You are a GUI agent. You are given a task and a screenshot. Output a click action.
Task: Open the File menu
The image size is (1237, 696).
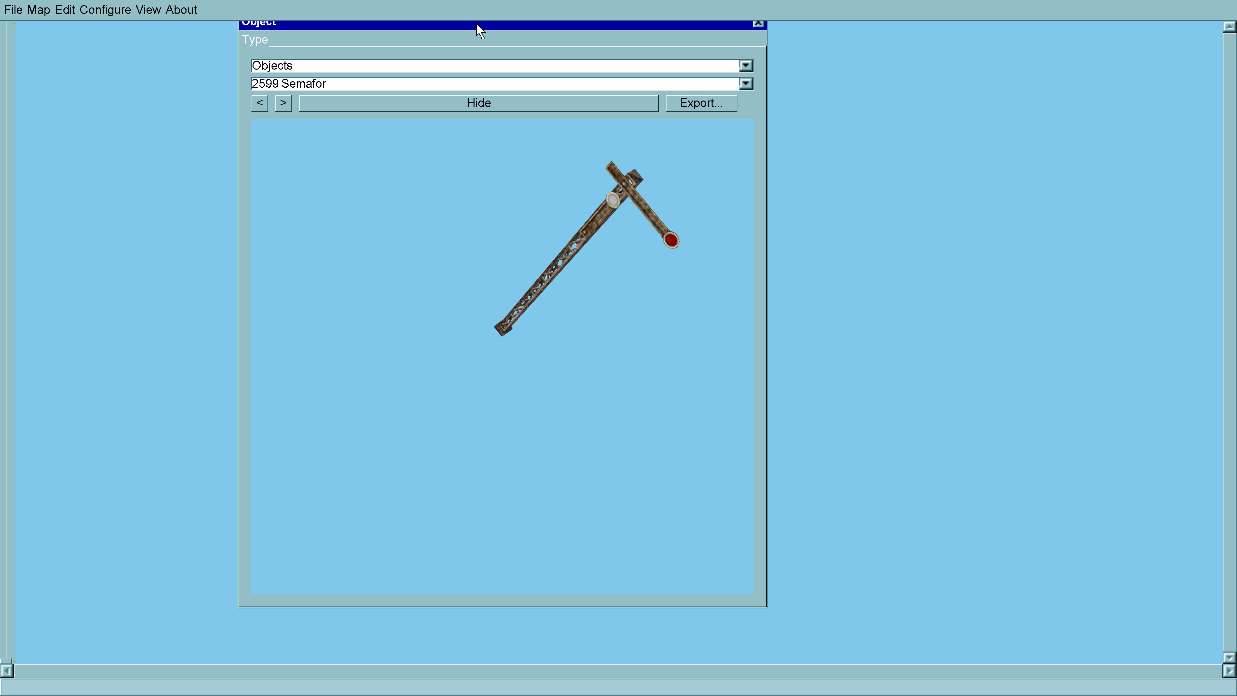[x=13, y=10]
